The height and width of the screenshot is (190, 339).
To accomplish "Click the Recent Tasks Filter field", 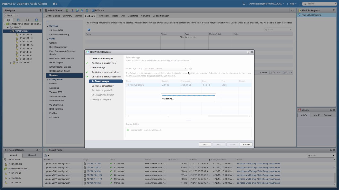I will [321, 155].
